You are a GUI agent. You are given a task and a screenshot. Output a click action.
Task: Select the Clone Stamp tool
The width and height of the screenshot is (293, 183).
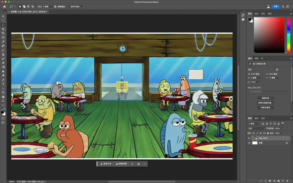[x=3, y=54]
